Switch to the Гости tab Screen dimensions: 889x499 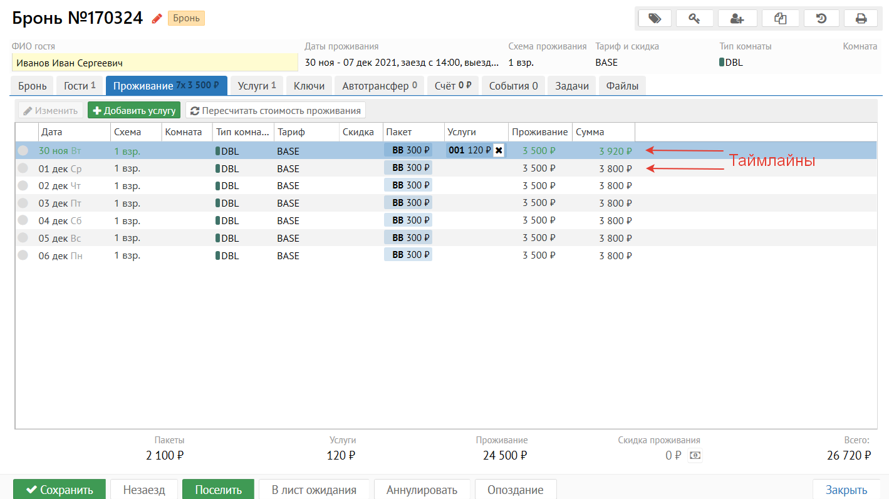[x=80, y=86]
